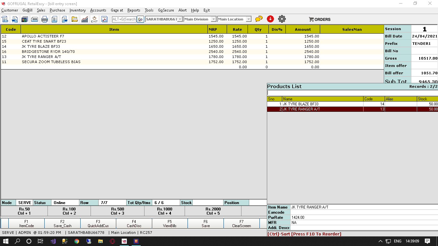The image size is (438, 246).
Task: Open the settings gear icon
Action: pos(282,19)
